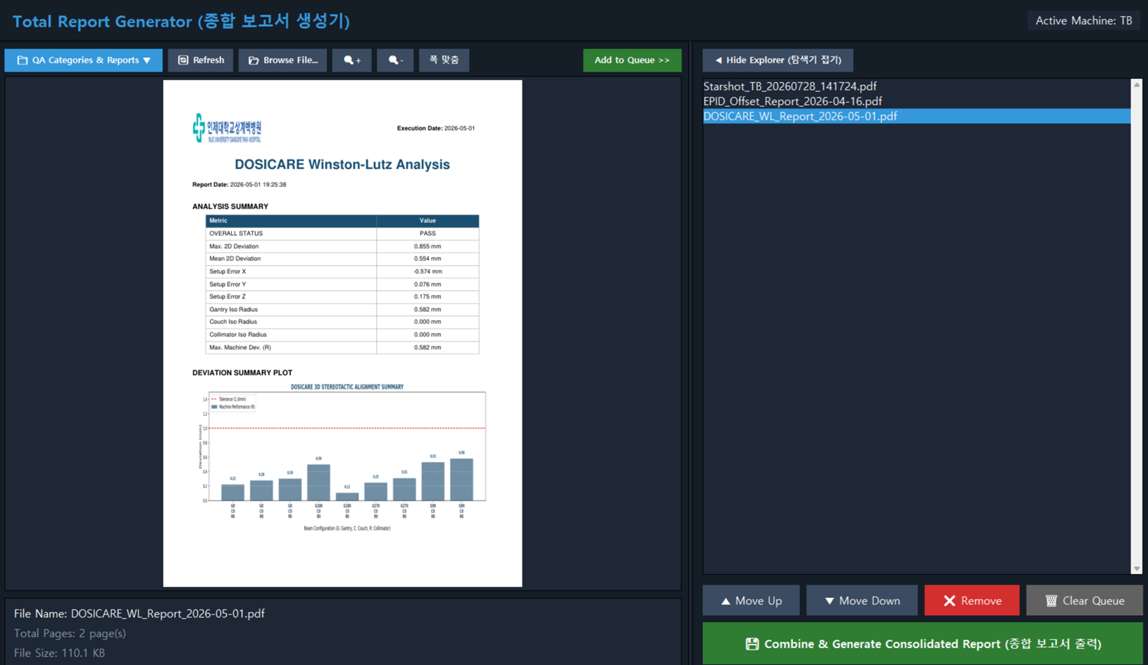Click the queue list scrollbar down arrow
This screenshot has height=665, width=1148.
pos(1136,569)
